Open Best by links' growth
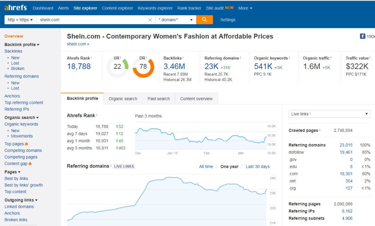Viewport: 375px width, 226px height. tap(24, 185)
